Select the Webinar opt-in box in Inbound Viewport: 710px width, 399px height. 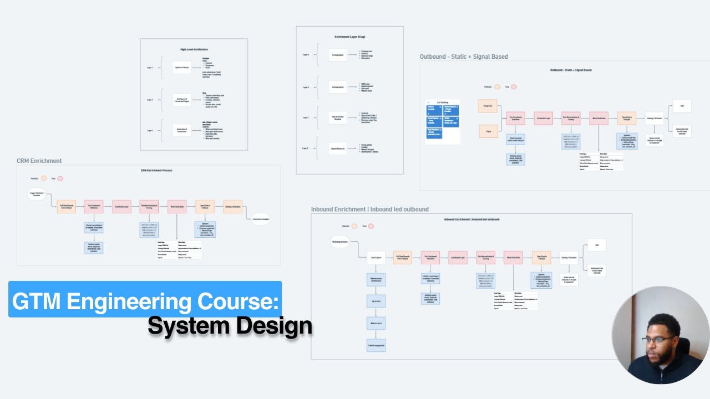(376, 324)
